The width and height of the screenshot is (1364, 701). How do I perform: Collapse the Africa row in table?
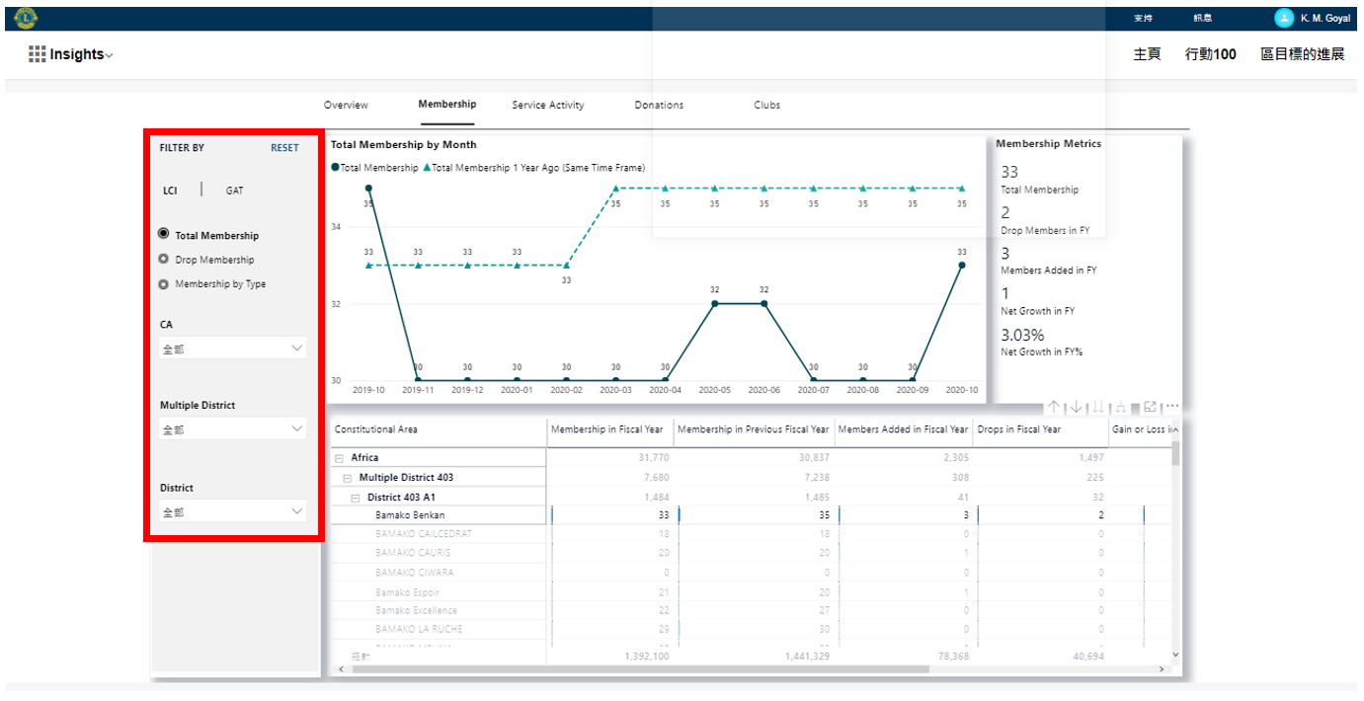tap(339, 458)
